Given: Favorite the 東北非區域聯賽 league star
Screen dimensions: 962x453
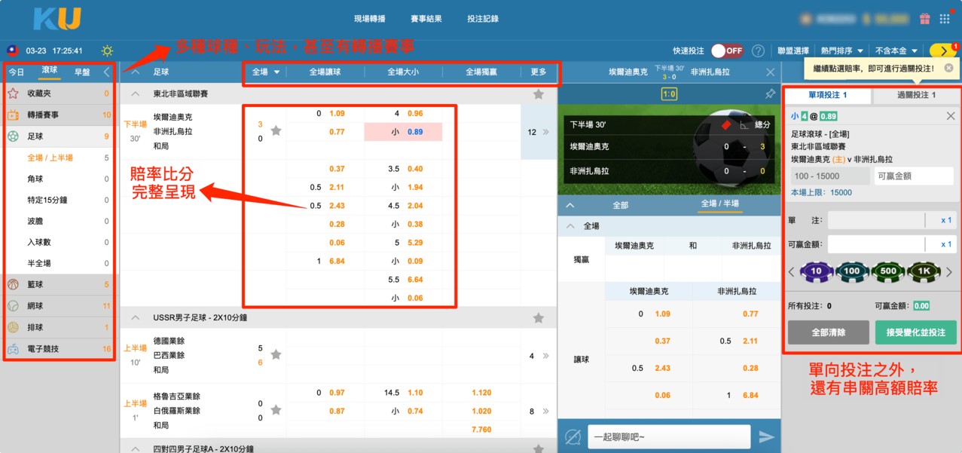Looking at the screenshot, I should (x=538, y=94).
